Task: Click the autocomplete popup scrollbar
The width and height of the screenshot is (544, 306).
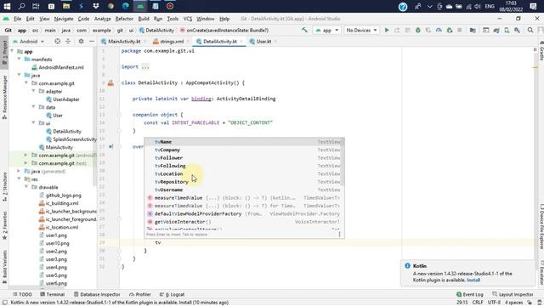Action: point(343,161)
